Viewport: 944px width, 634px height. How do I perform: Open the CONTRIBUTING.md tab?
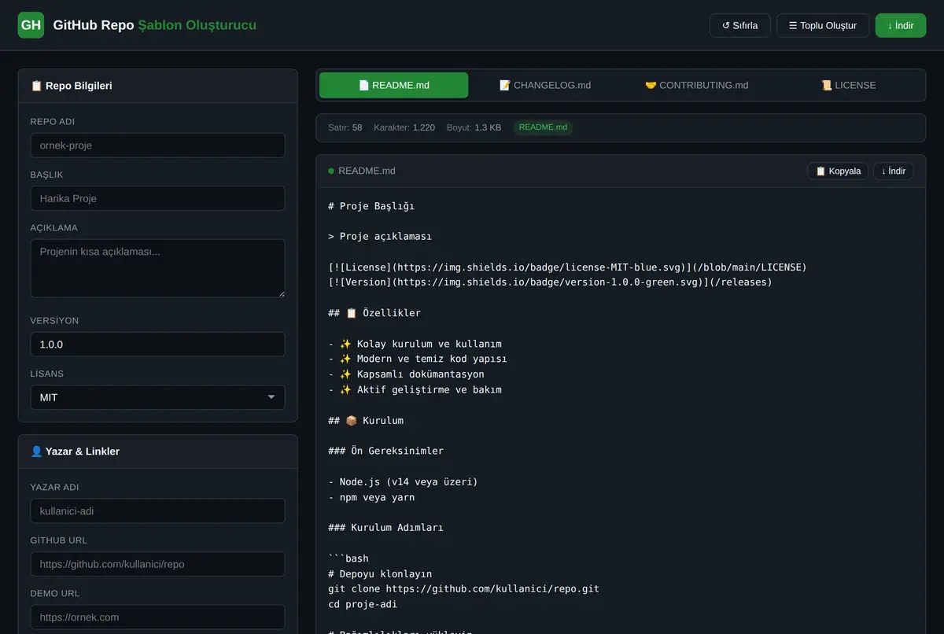click(x=696, y=85)
